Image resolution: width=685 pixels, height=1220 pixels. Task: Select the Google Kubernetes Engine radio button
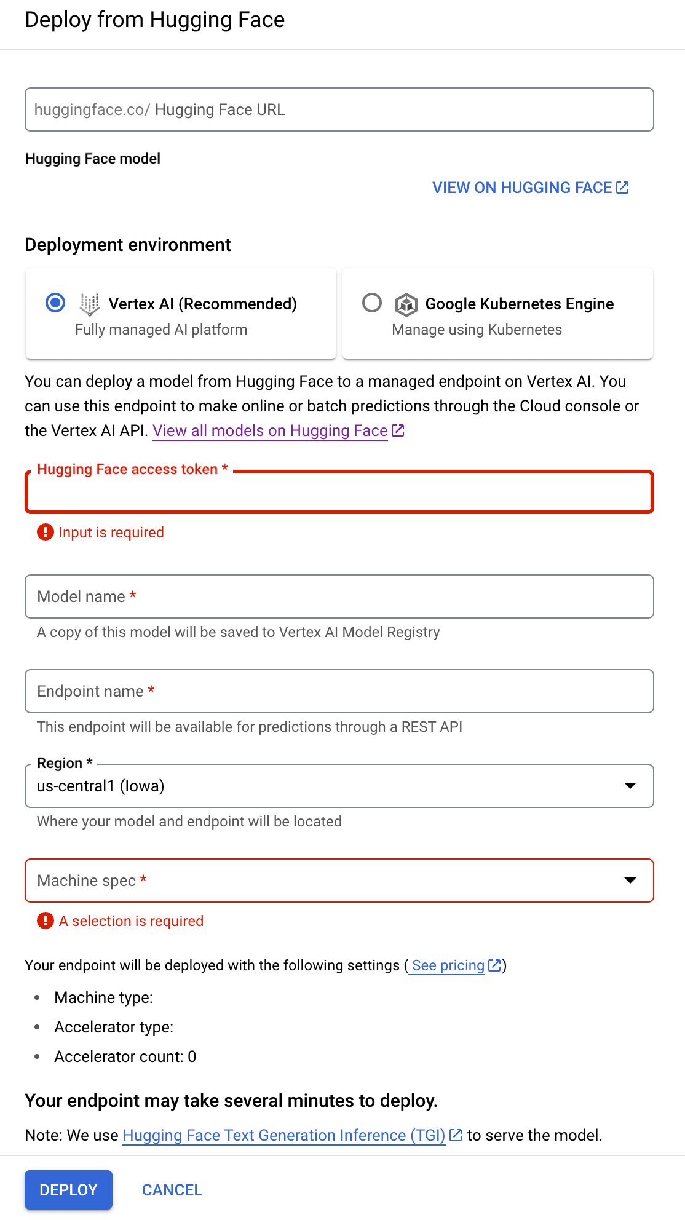tap(372, 303)
